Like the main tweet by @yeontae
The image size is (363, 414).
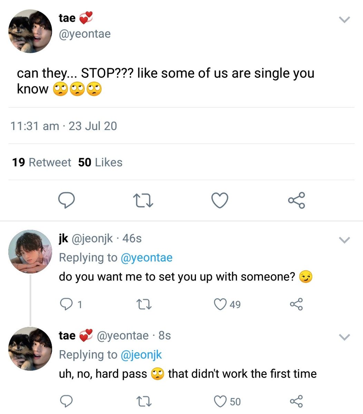click(220, 200)
